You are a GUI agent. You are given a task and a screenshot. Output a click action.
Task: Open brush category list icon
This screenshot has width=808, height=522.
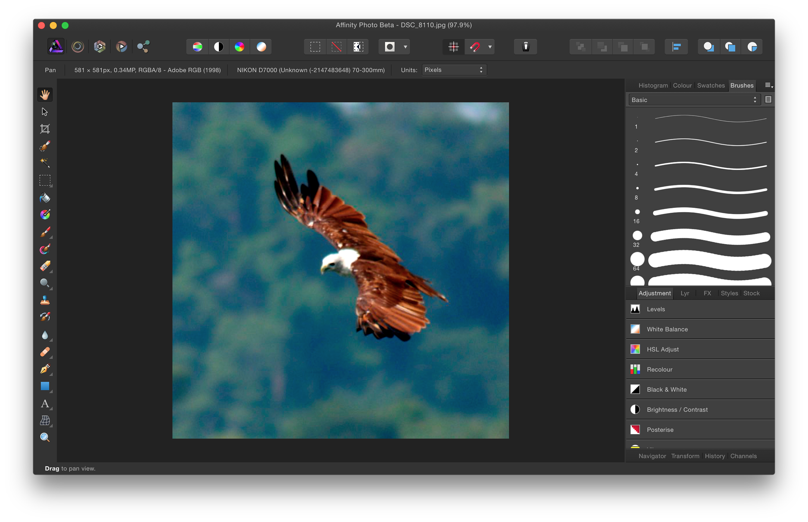coord(768,99)
